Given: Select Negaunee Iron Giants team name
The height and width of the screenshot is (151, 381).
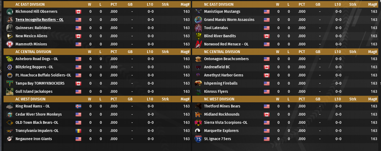Looking at the screenshot, I should 34,139.
